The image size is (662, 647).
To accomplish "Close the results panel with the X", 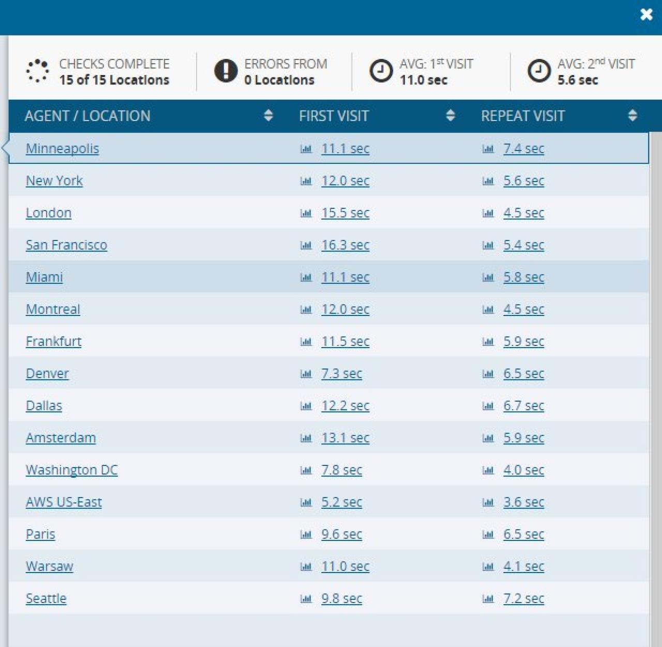I will [x=646, y=14].
